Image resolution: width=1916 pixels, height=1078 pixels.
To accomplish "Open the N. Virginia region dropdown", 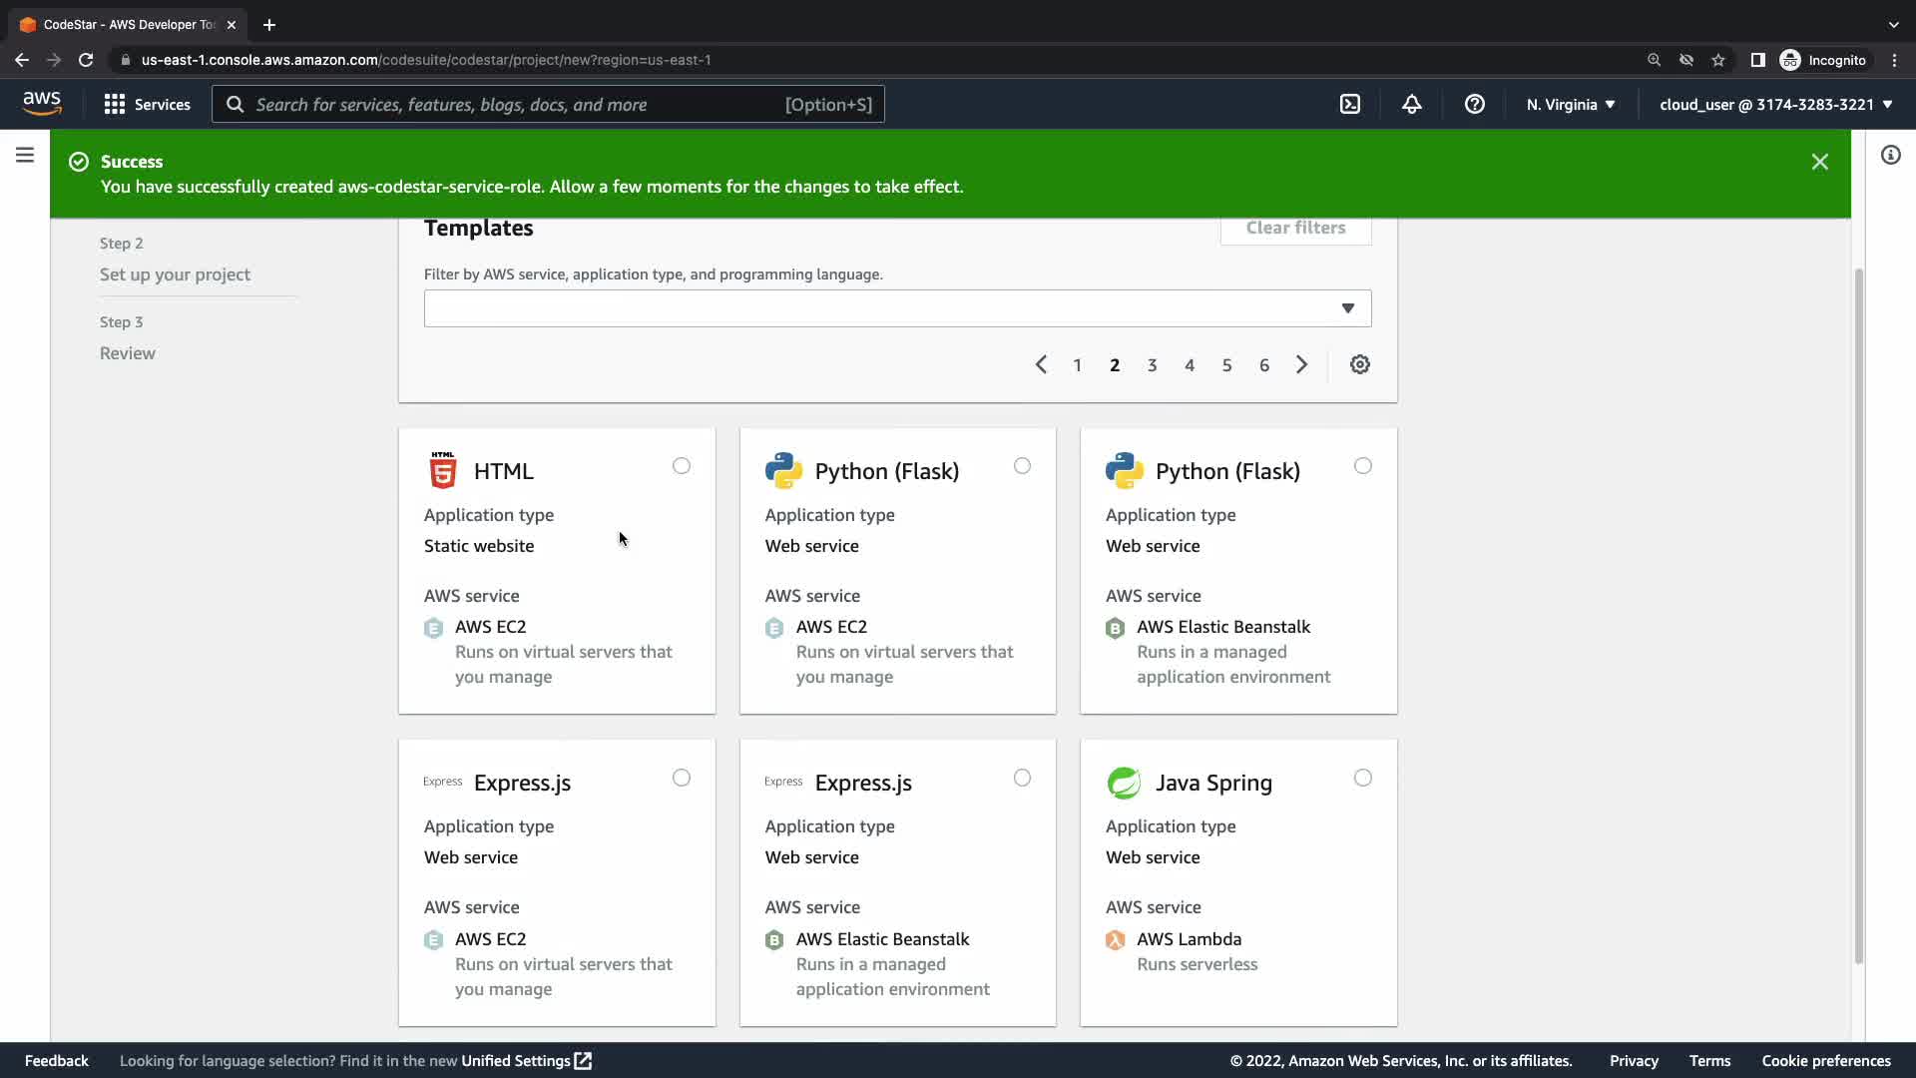I will (x=1570, y=104).
